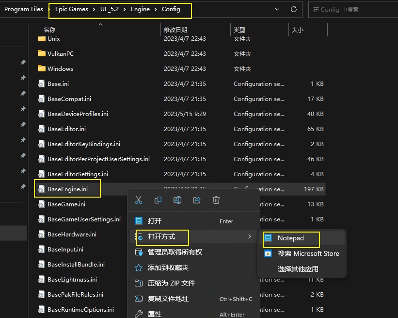Select 复制文件地址 menu entry
The height and width of the screenshot is (318, 398).
click(x=195, y=299)
